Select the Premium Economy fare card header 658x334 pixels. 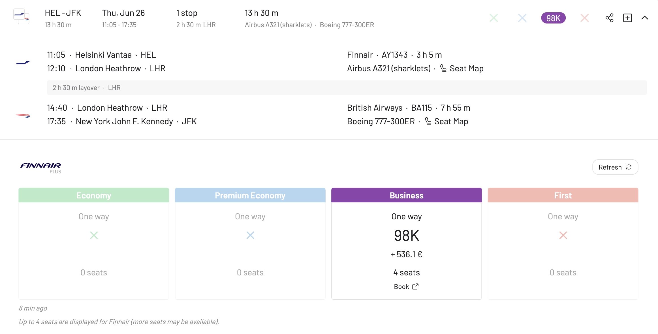point(250,195)
